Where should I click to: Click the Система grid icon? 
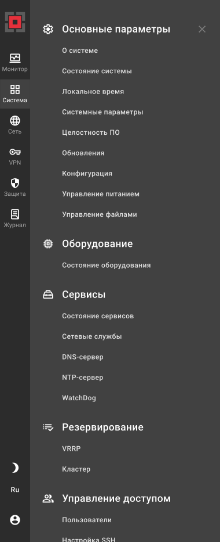pyautogui.click(x=15, y=89)
